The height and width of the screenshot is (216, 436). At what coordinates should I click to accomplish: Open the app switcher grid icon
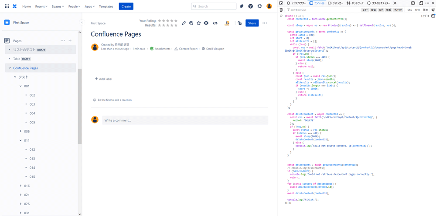click(7, 7)
